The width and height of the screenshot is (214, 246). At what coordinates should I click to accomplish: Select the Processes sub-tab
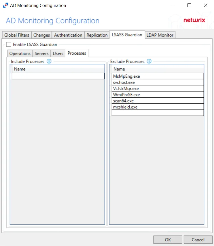[77, 53]
